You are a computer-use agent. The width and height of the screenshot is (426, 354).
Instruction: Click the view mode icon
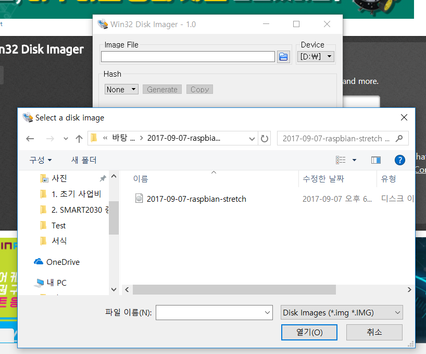click(x=341, y=160)
